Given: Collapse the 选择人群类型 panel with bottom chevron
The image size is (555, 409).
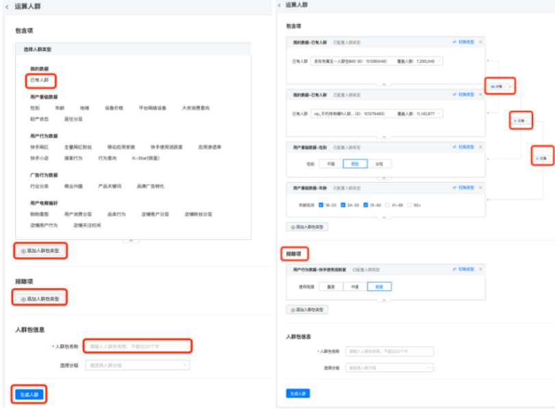Looking at the screenshot, I should pos(131,241).
